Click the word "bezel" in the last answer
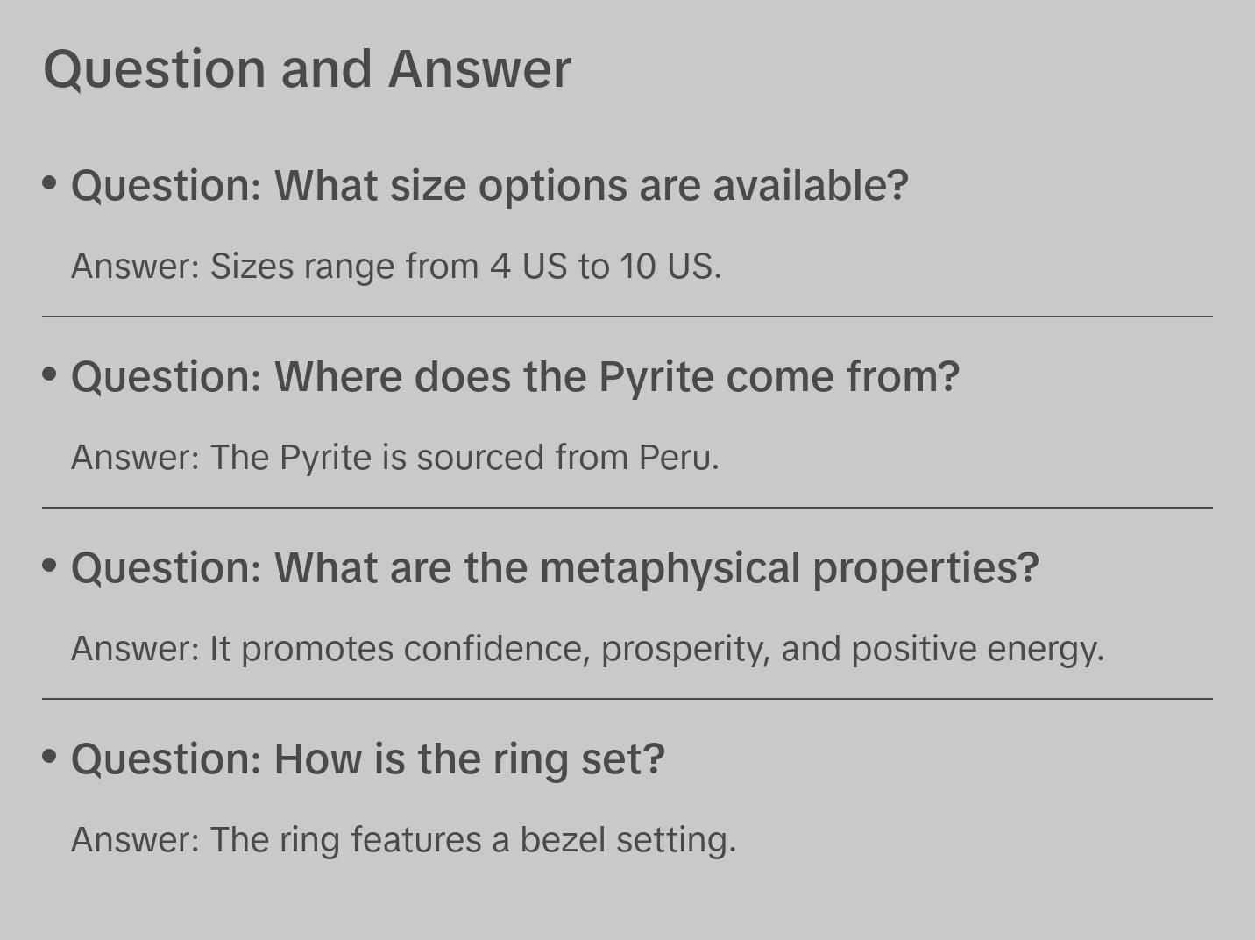This screenshot has width=1255, height=940. pos(562,840)
